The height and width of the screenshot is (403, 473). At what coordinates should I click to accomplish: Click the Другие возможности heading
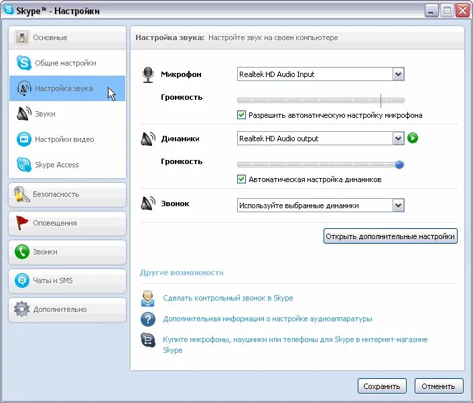tap(182, 272)
